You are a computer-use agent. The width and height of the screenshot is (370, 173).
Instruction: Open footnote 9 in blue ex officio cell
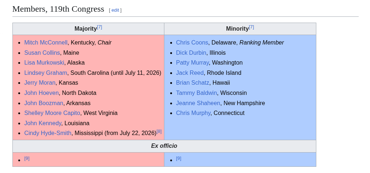[x=179, y=158]
